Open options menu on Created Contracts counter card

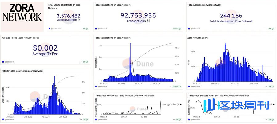pos(81,29)
